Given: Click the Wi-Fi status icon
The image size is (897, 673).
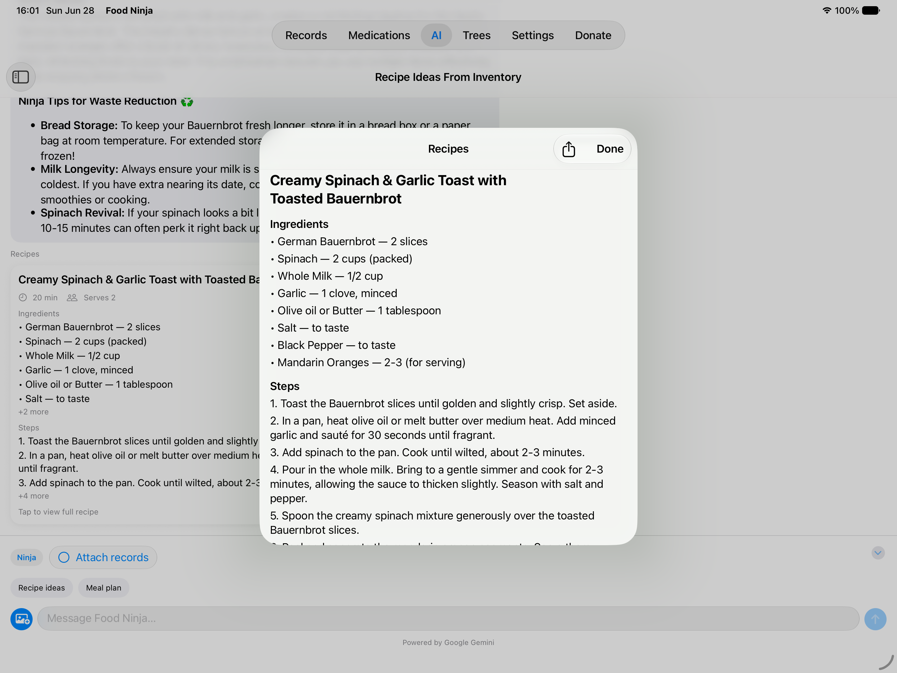Looking at the screenshot, I should [827, 10].
